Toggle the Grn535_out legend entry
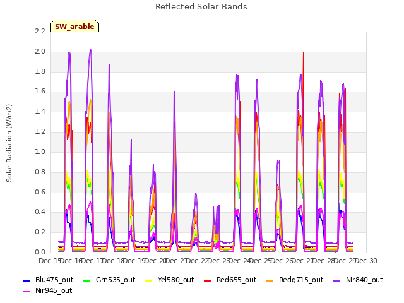The width and height of the screenshot is (404, 303). 109,280
